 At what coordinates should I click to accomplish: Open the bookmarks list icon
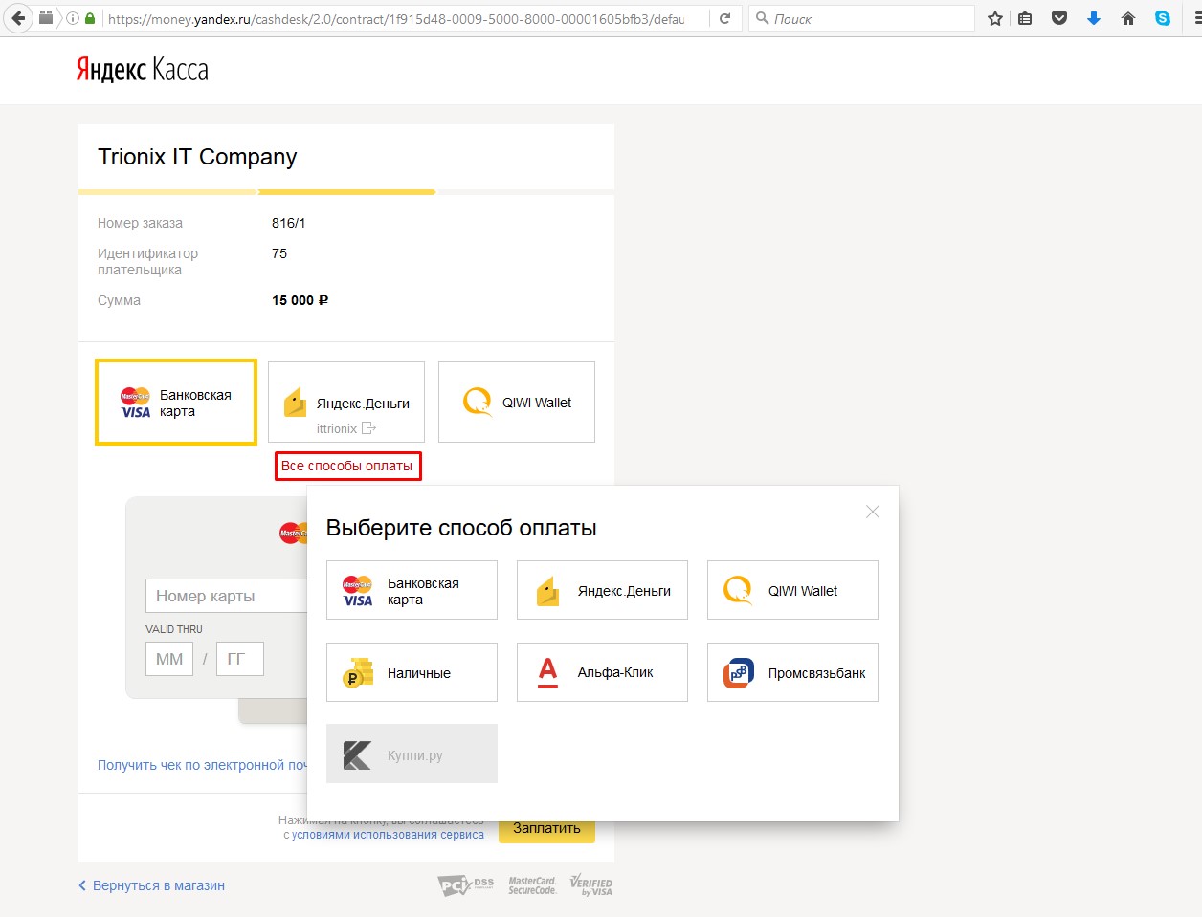tap(1025, 18)
